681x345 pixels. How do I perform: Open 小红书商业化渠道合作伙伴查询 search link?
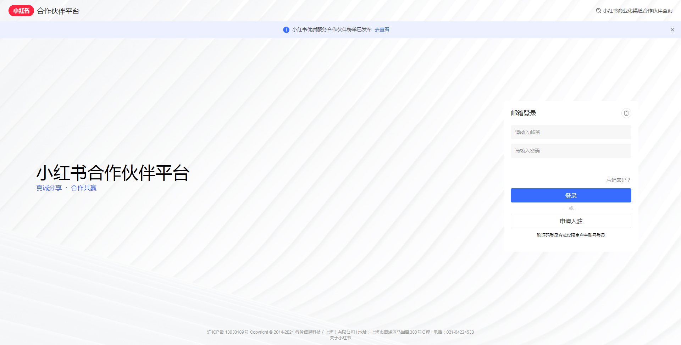(x=637, y=11)
